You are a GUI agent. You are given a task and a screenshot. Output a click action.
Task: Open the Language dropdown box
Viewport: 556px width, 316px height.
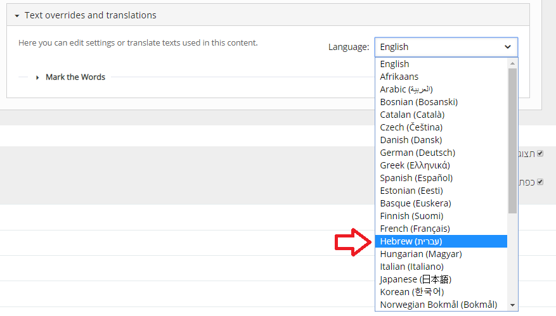446,47
